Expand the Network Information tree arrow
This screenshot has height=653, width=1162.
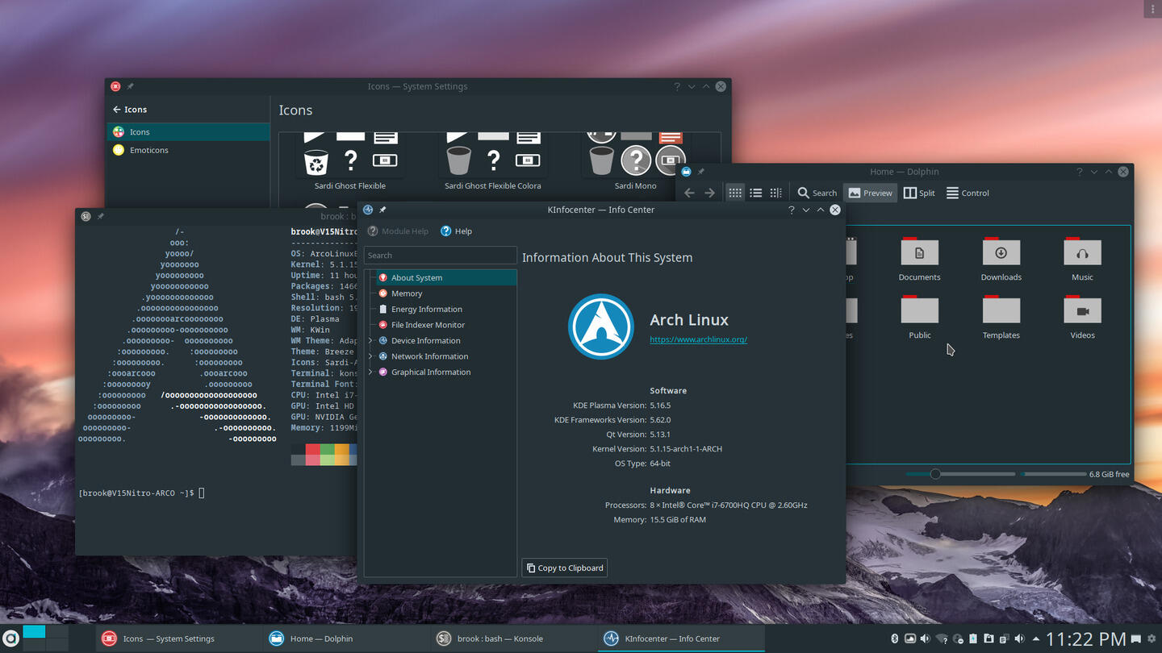pos(370,356)
